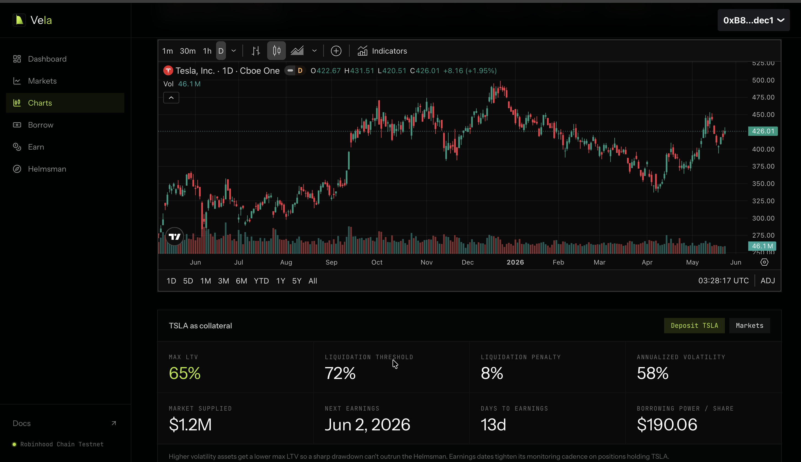
Task: Click the Vela logo icon
Action: 19,20
